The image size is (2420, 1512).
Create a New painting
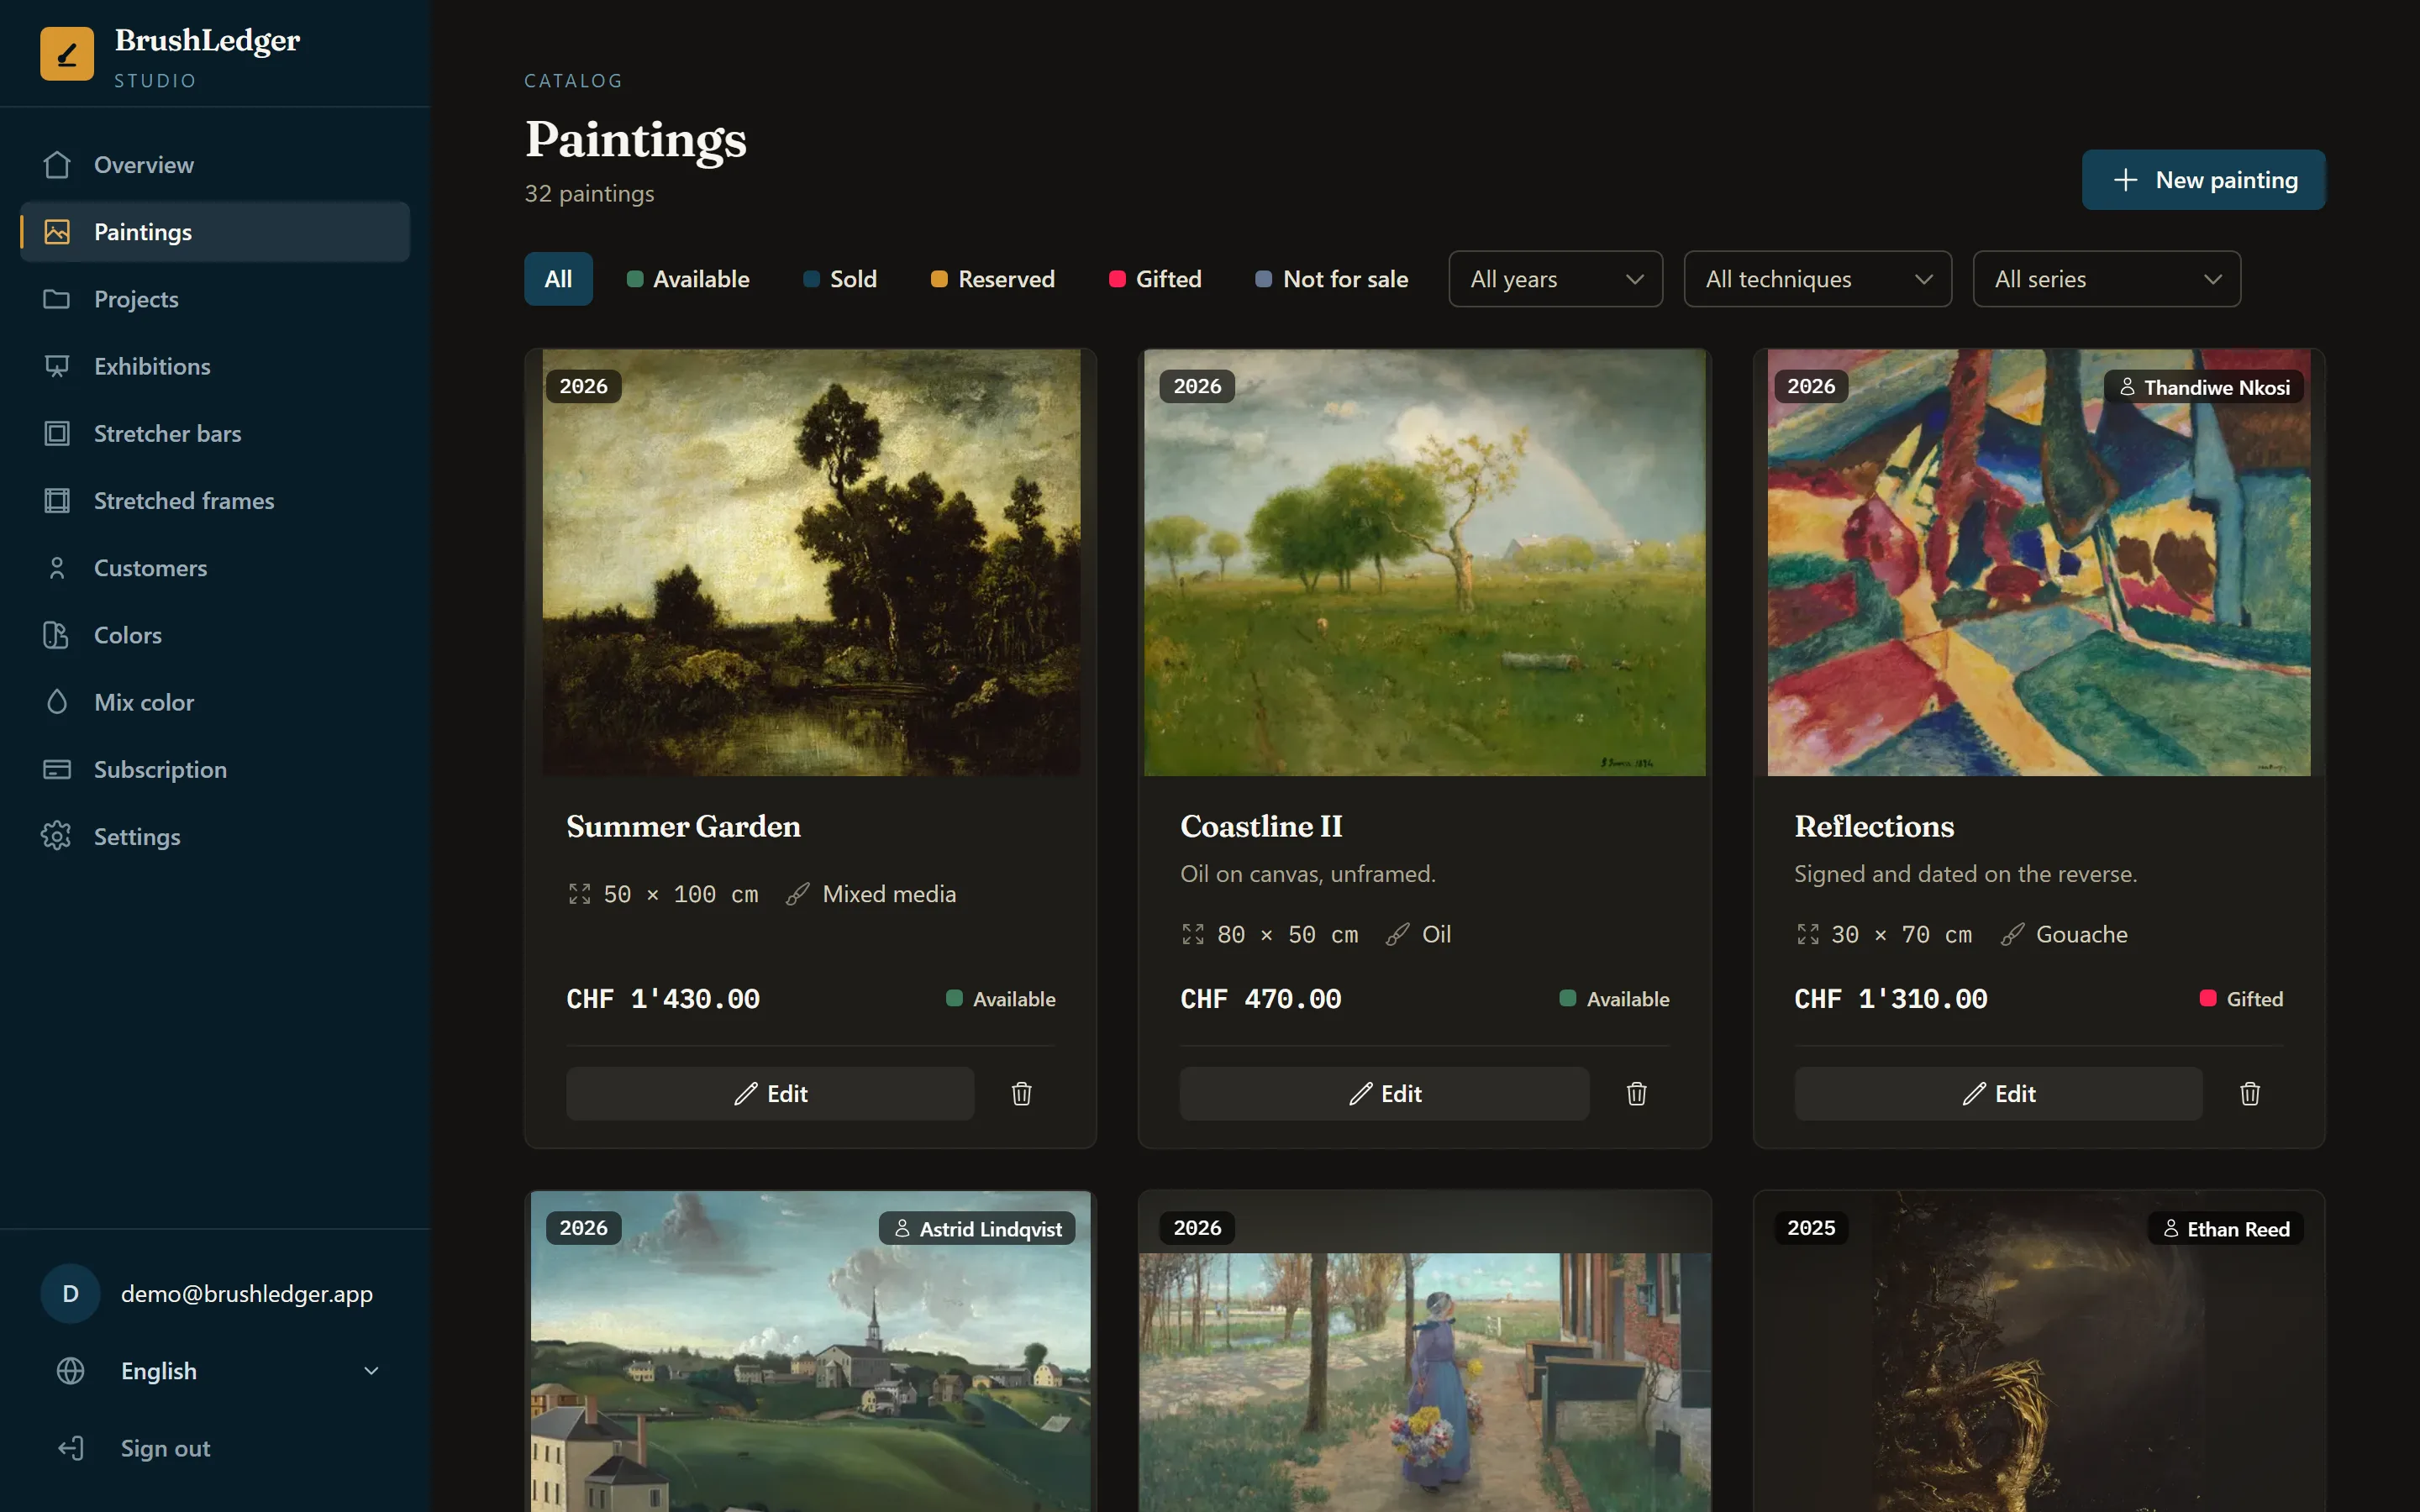click(2203, 180)
